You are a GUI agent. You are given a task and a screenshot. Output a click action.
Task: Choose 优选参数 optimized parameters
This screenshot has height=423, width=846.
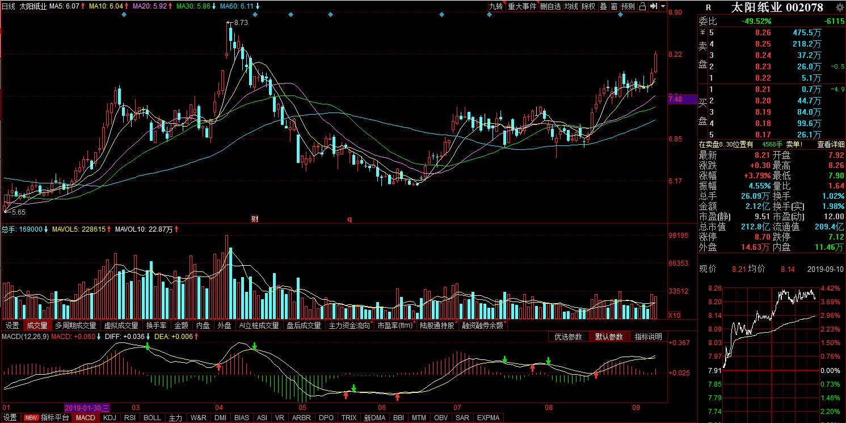pos(569,337)
